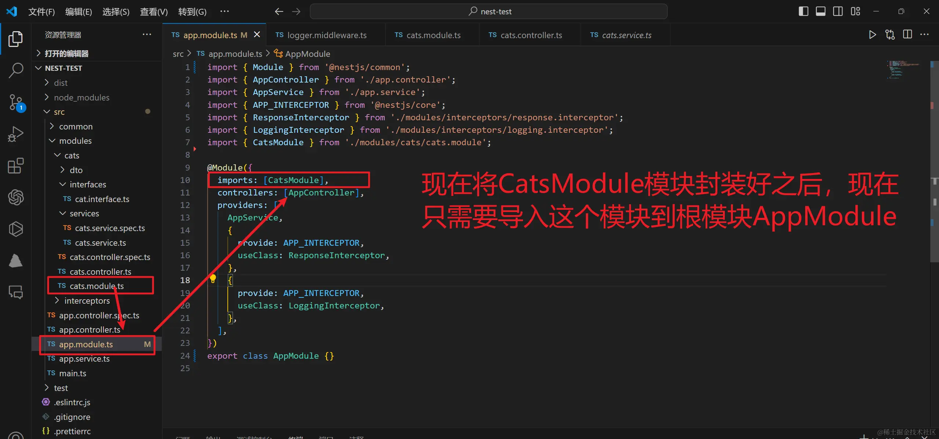Image resolution: width=939 pixels, height=439 pixels.
Task: Click src in the breadcrumb path
Action: 178,54
